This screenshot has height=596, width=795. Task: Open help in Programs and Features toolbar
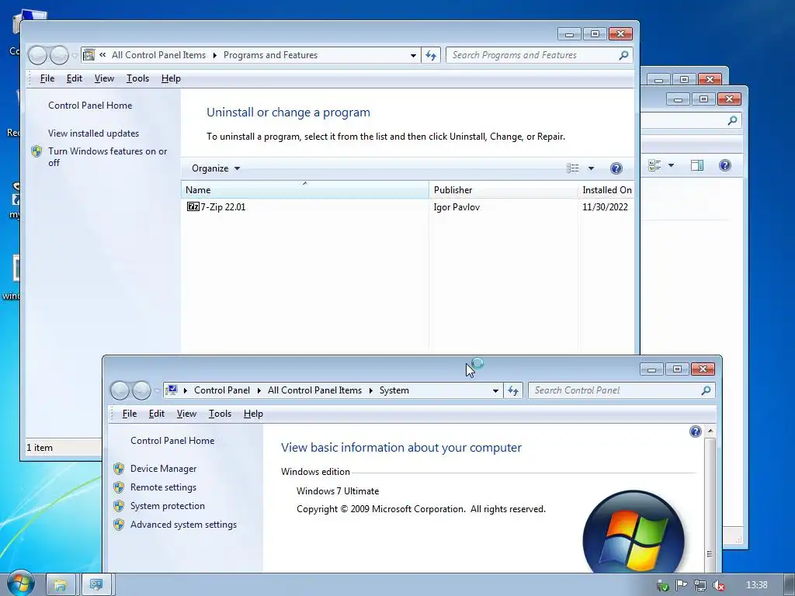click(616, 168)
